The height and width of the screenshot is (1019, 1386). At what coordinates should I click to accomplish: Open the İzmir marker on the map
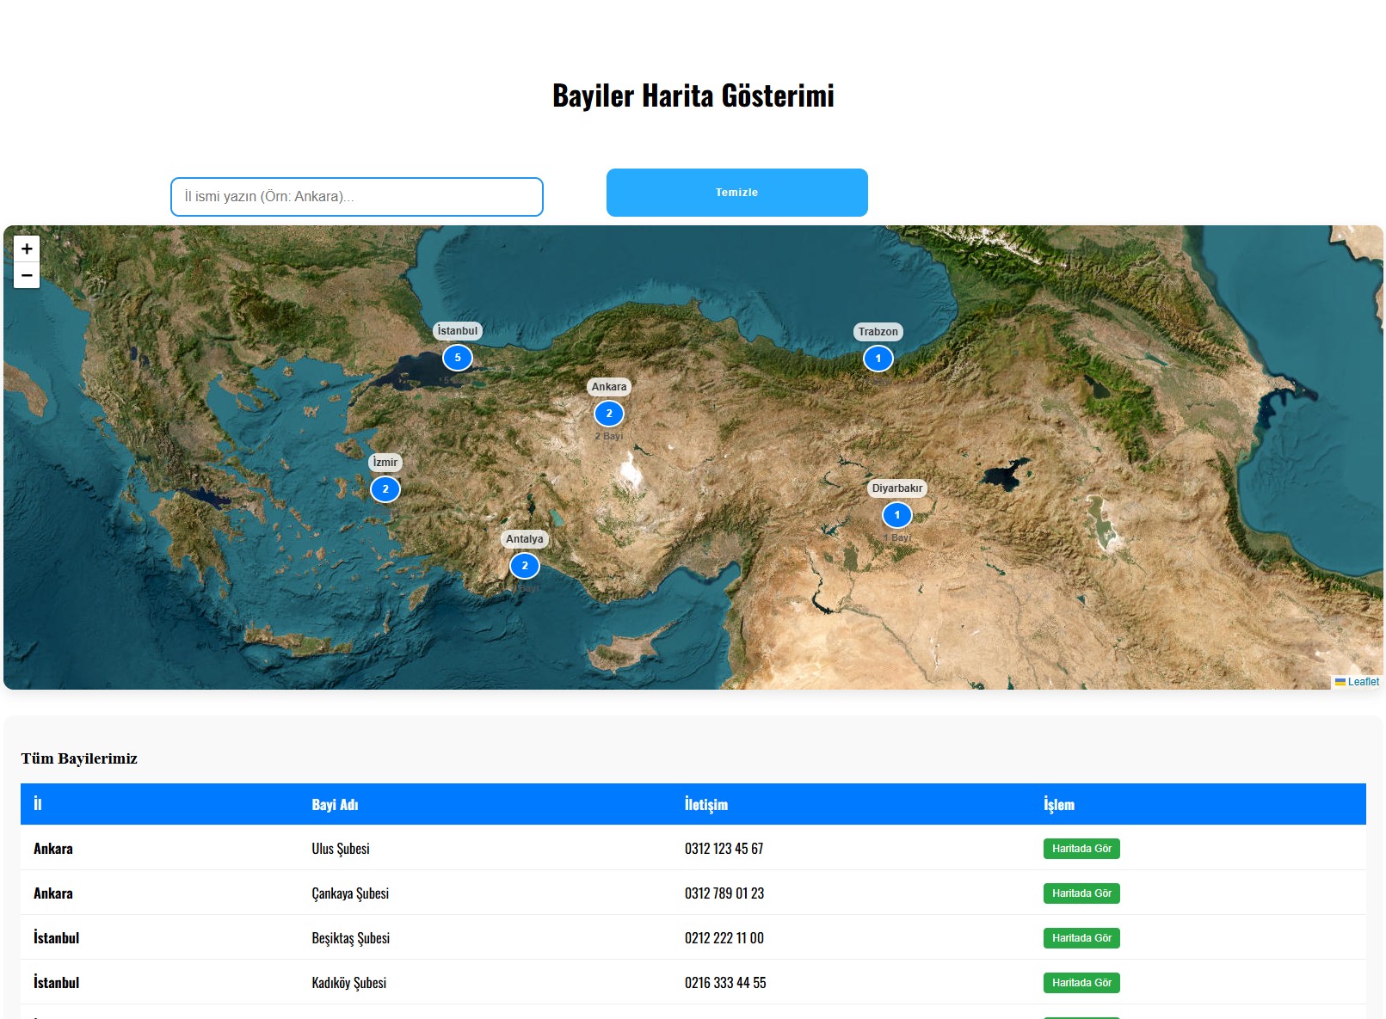click(385, 488)
